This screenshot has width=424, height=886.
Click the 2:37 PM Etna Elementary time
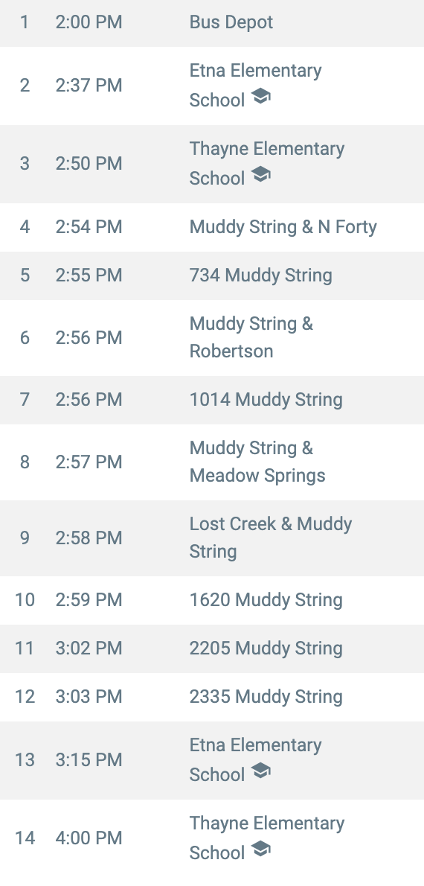pos(89,86)
